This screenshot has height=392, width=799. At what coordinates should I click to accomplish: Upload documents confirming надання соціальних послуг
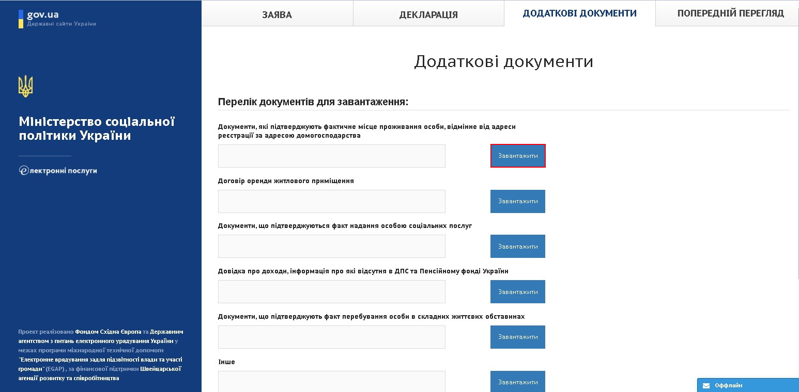pos(518,247)
